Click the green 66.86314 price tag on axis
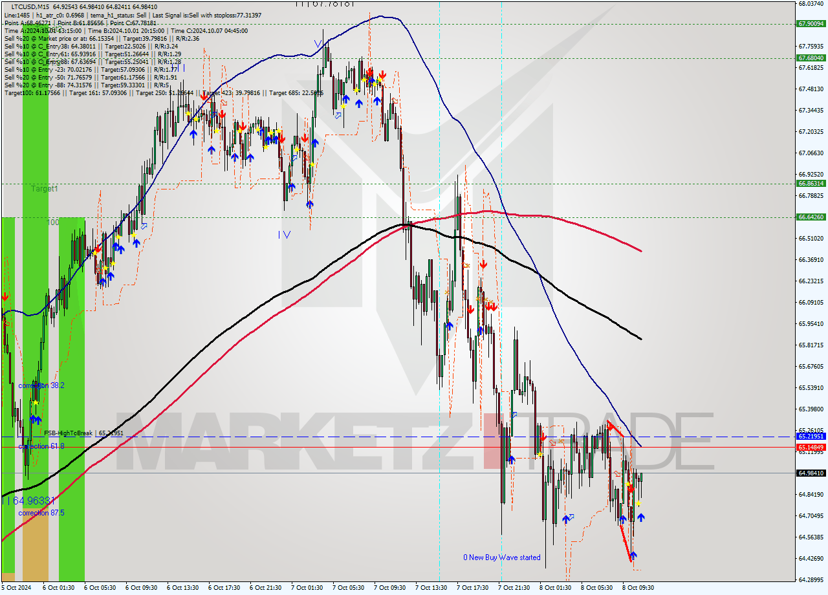The image size is (828, 595). coord(811,183)
